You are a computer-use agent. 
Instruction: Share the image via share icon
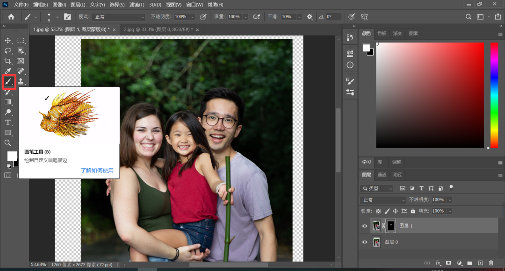498,17
